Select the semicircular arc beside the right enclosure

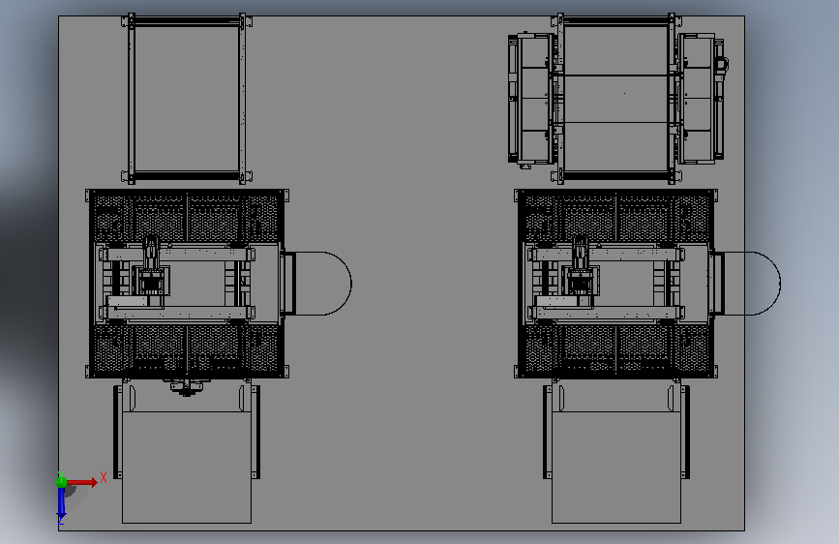752,284
